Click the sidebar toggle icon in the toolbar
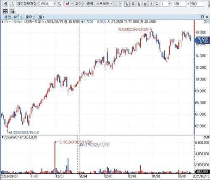 [5, 4]
